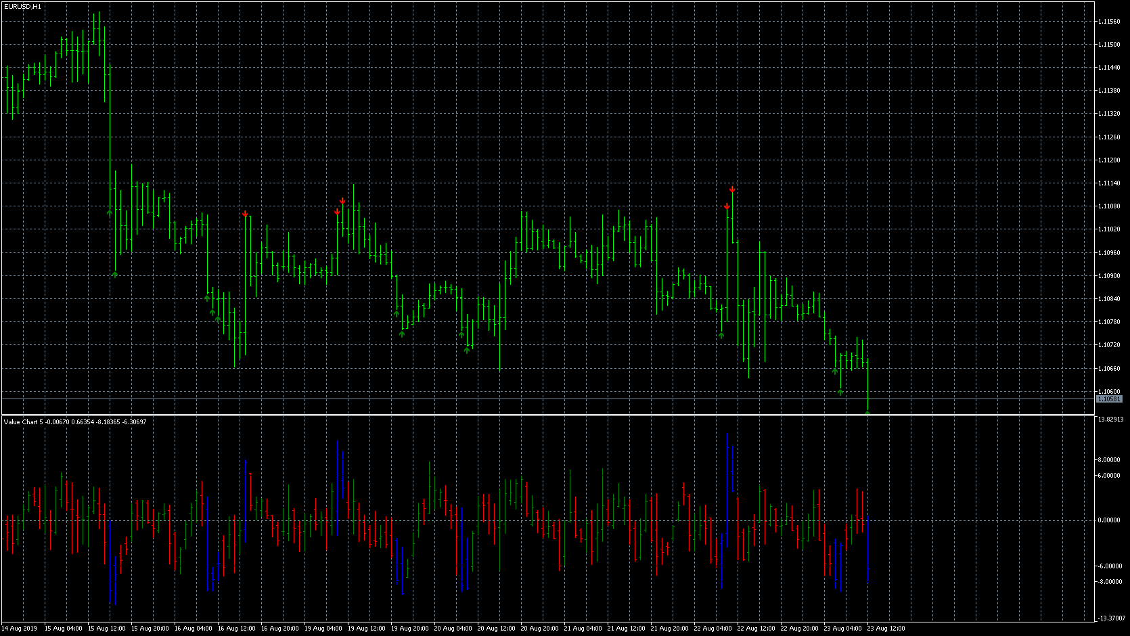Click price scale value 1.10780
The image size is (1130, 636).
coord(1110,322)
